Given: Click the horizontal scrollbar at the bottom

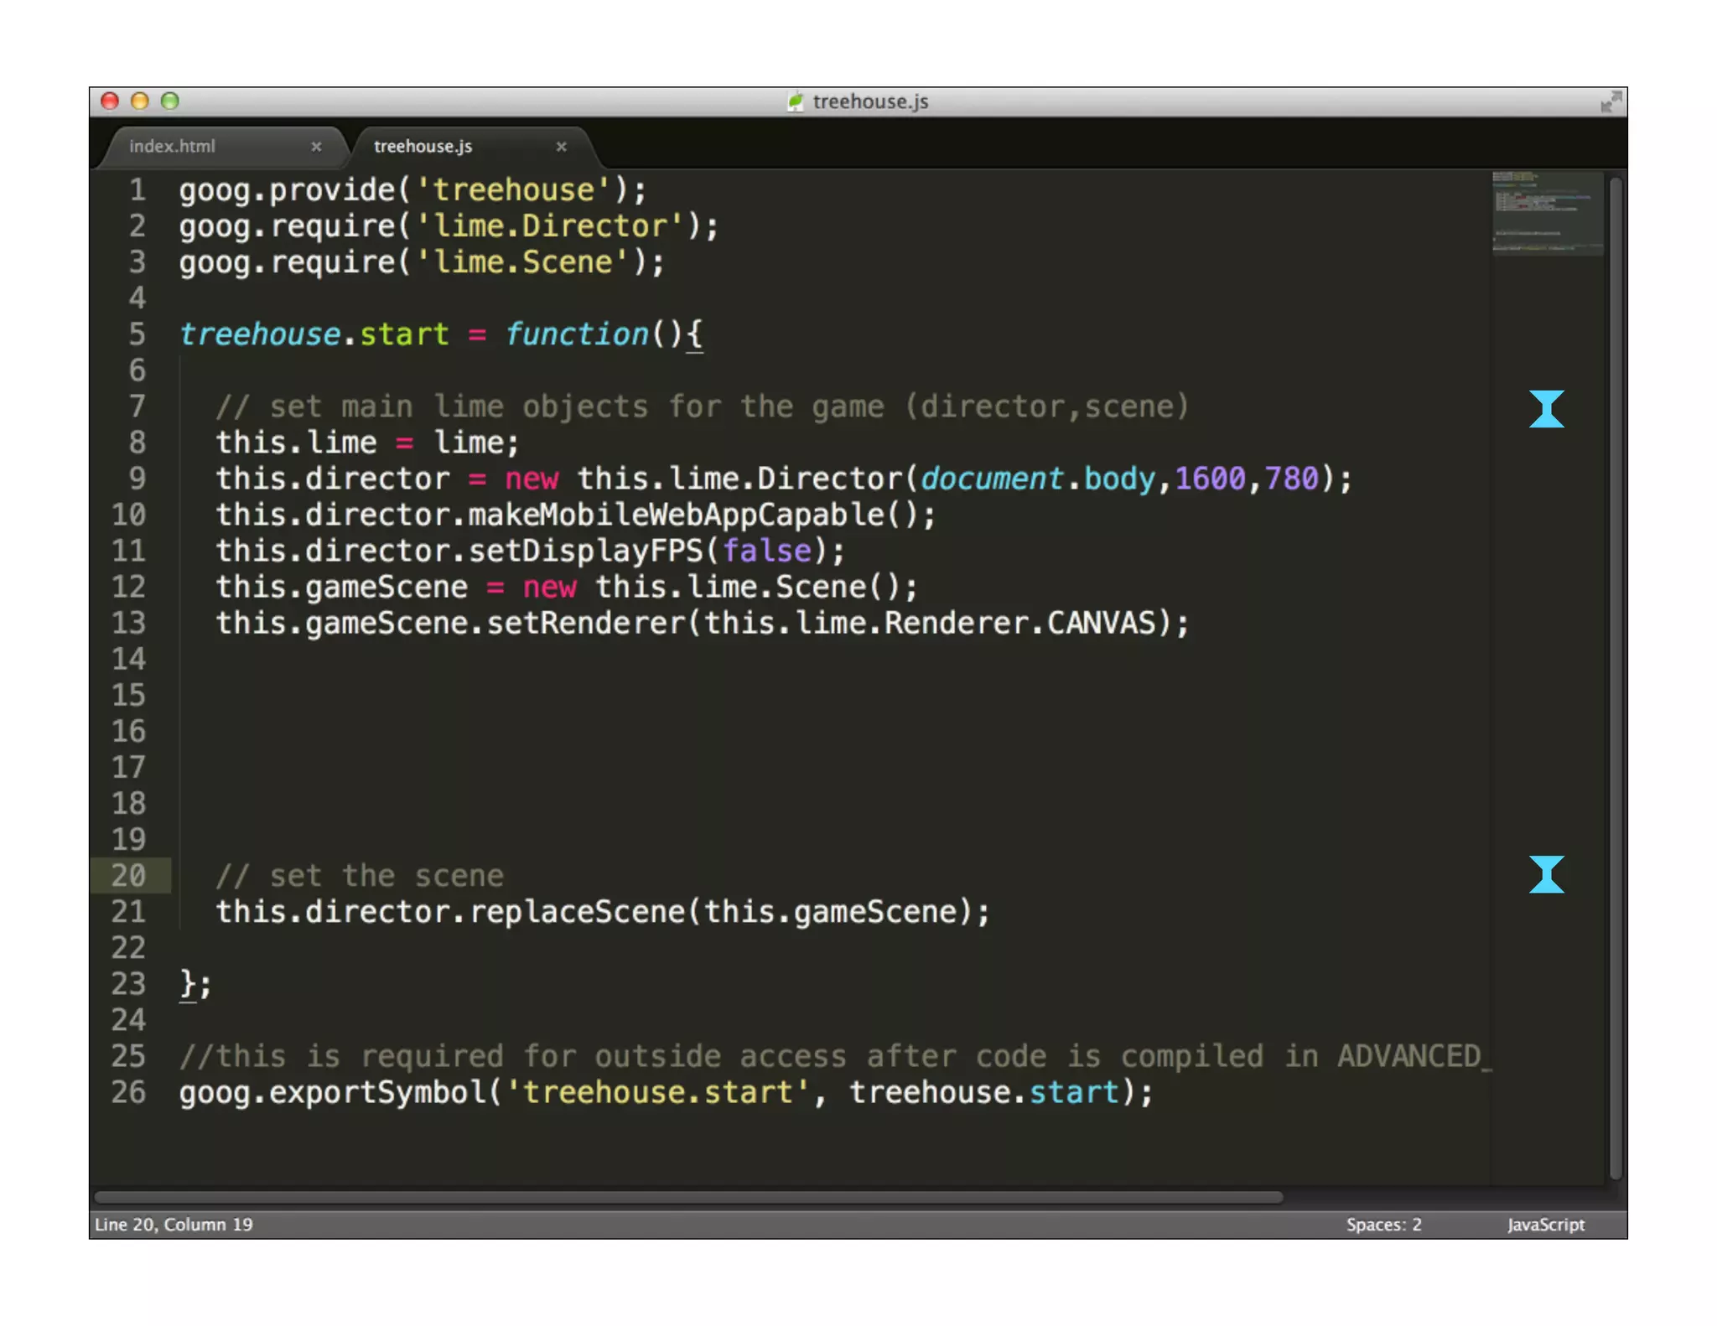Looking at the screenshot, I should point(687,1197).
